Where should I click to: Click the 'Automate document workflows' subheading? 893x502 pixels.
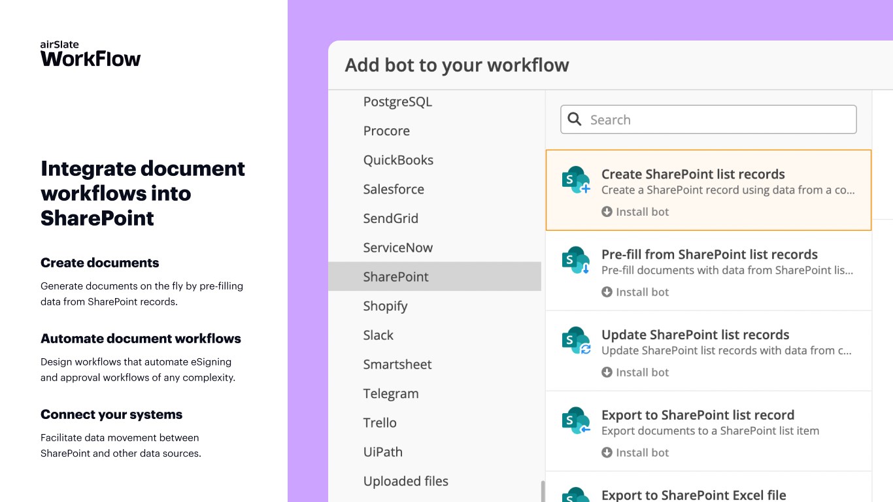tap(141, 339)
